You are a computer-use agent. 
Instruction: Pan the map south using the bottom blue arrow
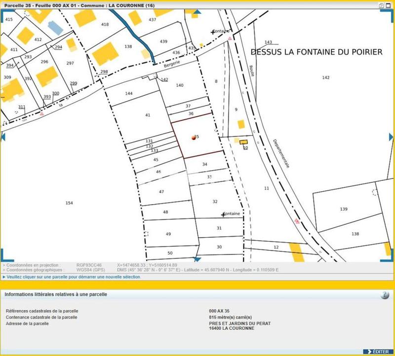pyautogui.click(x=197, y=259)
